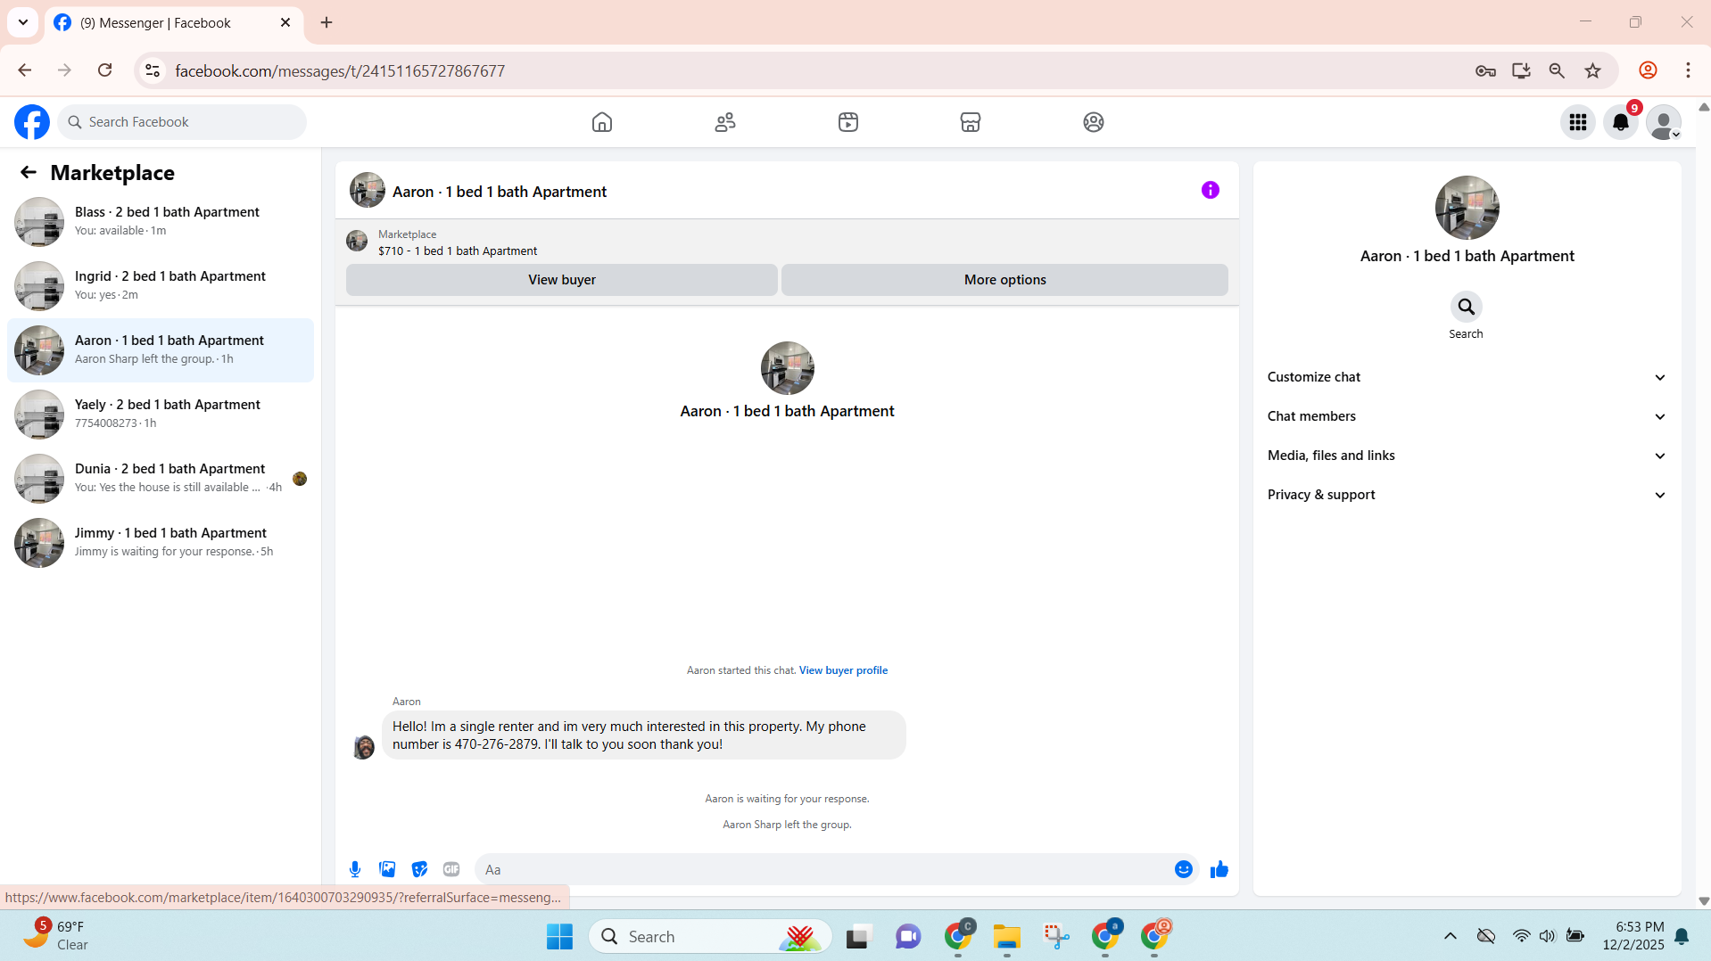Open Ingrid 2 bed 1 bath conversation
This screenshot has width=1711, height=961.
pos(161,285)
